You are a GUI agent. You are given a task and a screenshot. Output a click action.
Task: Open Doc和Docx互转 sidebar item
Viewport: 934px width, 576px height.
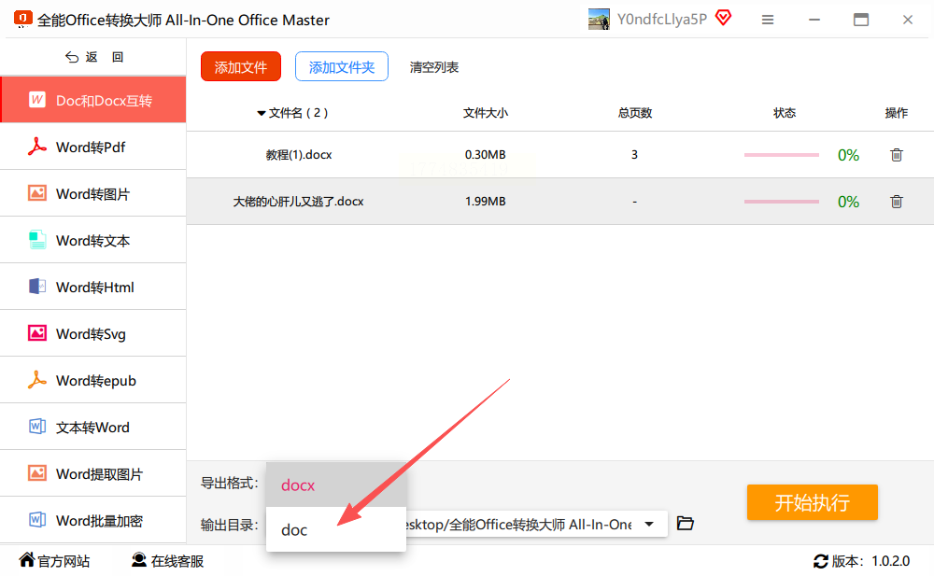click(x=93, y=100)
